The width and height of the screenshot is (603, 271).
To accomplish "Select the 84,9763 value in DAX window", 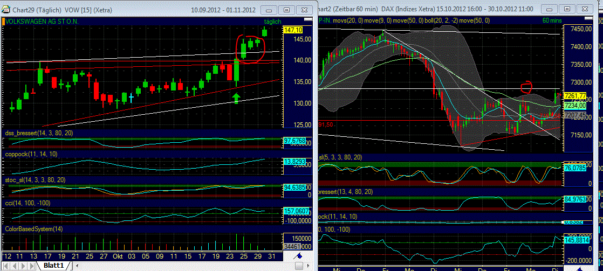I will point(574,199).
